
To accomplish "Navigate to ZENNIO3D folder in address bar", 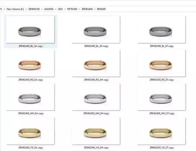I will (34, 9).
